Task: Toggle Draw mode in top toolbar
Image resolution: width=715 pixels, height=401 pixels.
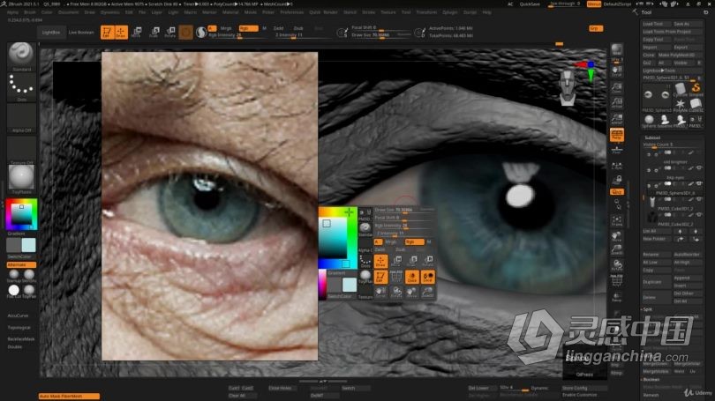Action: pos(121,33)
